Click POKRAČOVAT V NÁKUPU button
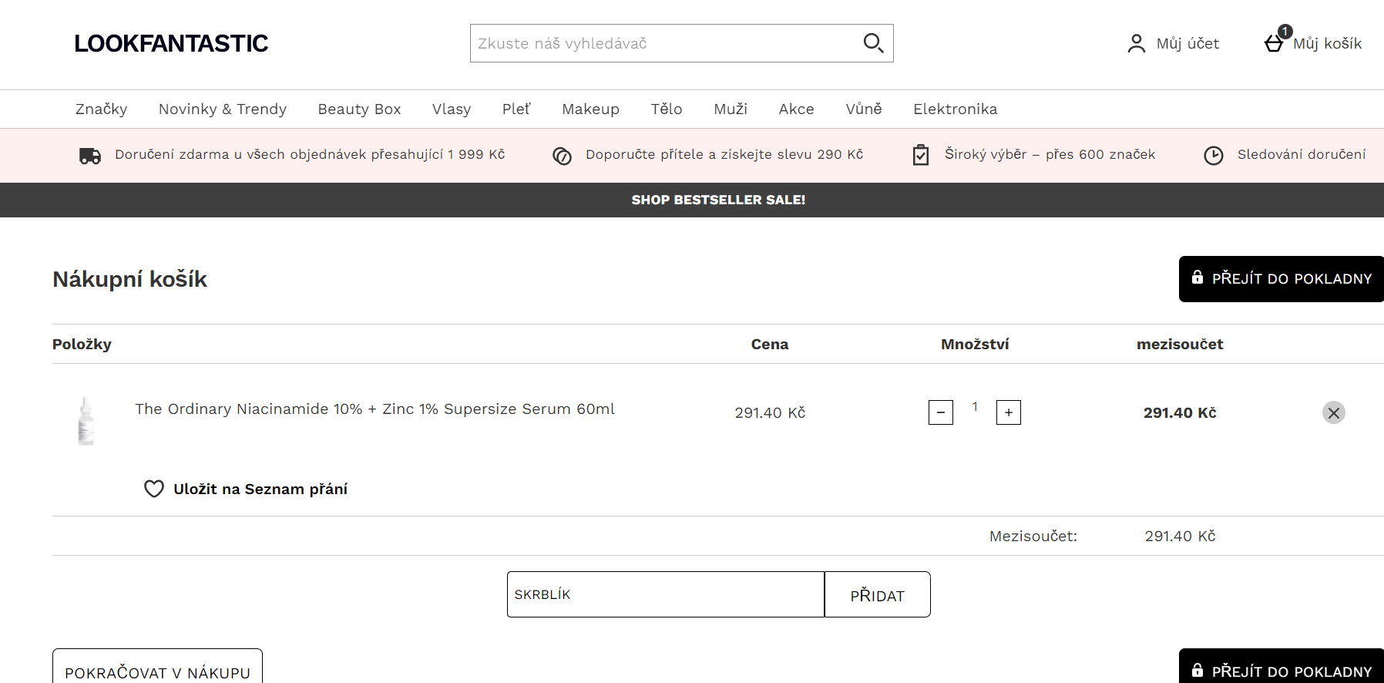 click(157, 668)
